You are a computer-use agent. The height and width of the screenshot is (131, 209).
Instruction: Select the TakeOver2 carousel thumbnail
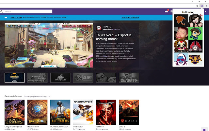point(14,78)
